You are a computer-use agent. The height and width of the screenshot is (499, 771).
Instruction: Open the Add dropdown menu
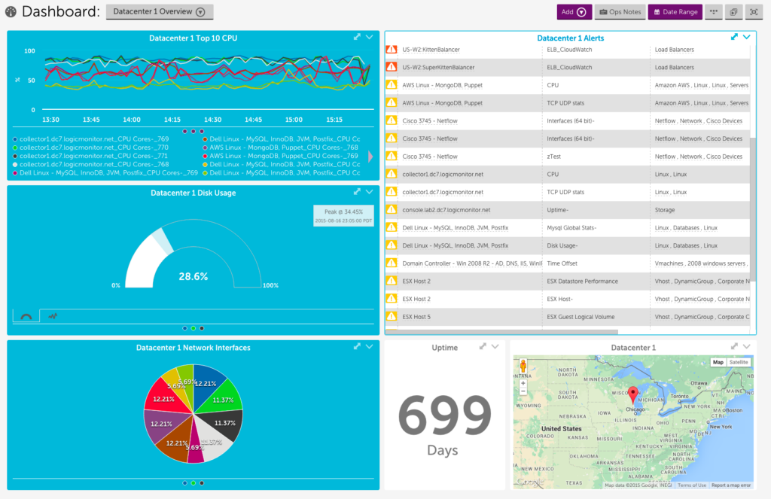(573, 12)
